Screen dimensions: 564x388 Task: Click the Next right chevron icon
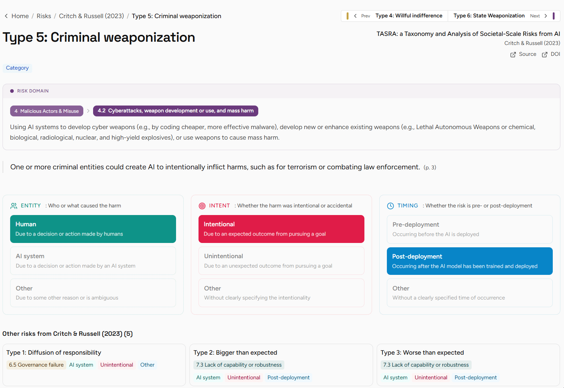(x=546, y=16)
